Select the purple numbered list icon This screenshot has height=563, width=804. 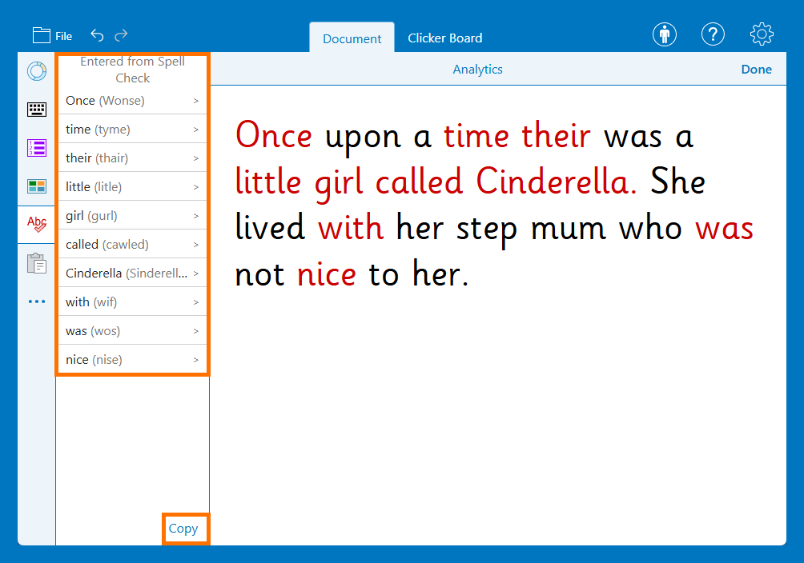click(37, 148)
